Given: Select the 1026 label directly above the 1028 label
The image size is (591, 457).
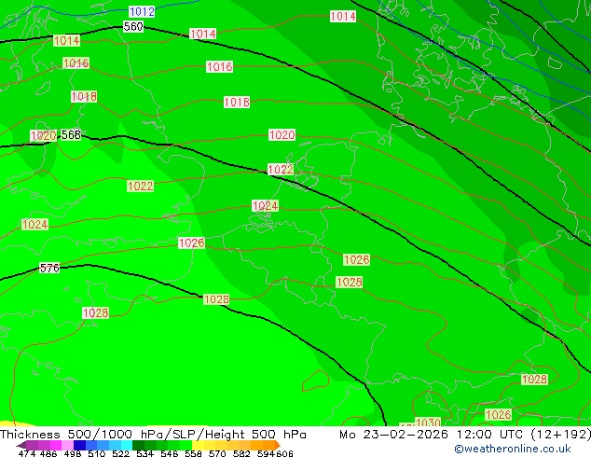Looking at the screenshot, I should 356,259.
